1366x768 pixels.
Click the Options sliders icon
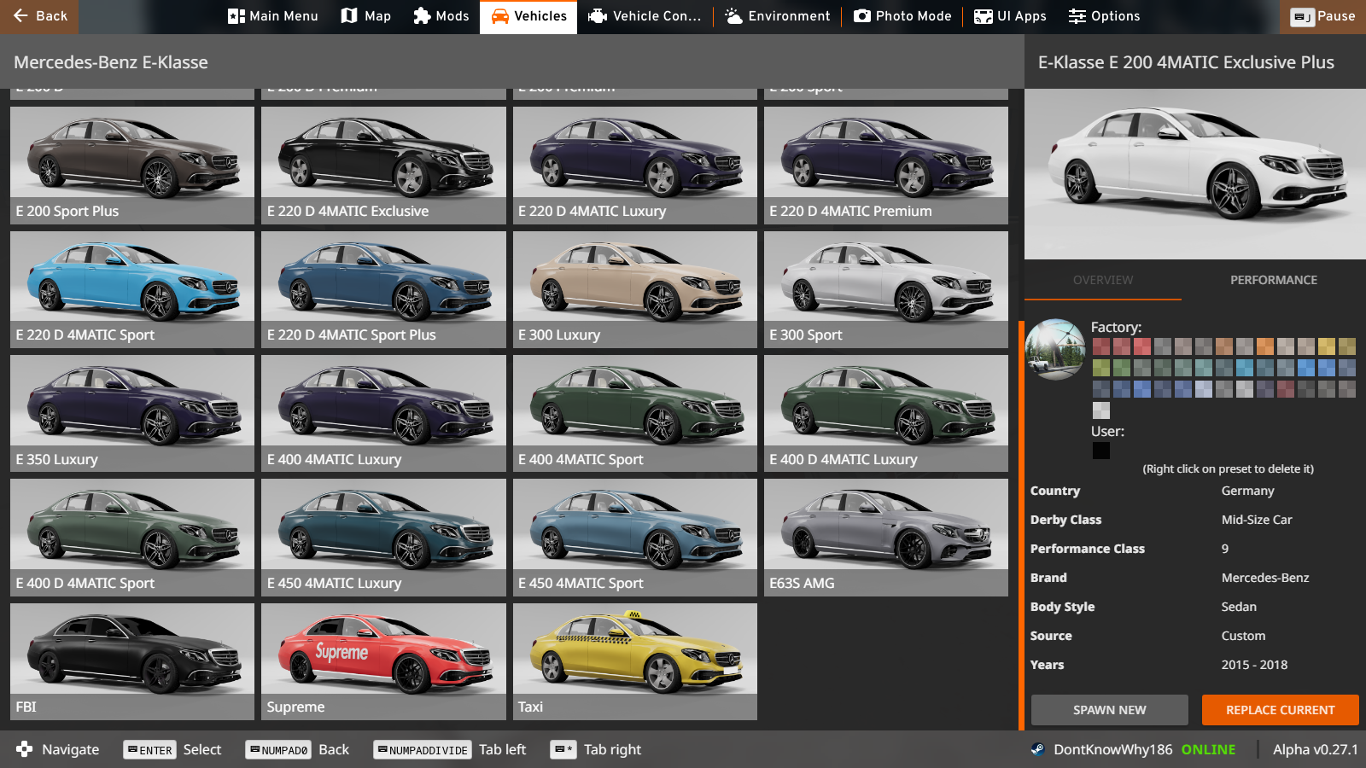coord(1077,16)
